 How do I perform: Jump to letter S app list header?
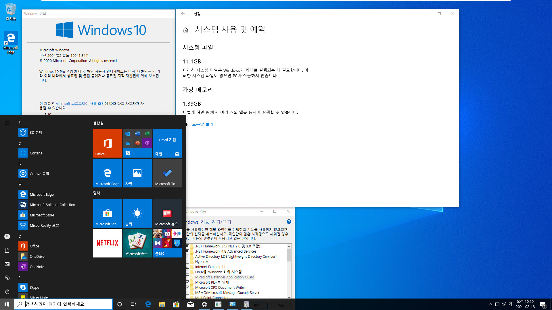[x=20, y=278]
